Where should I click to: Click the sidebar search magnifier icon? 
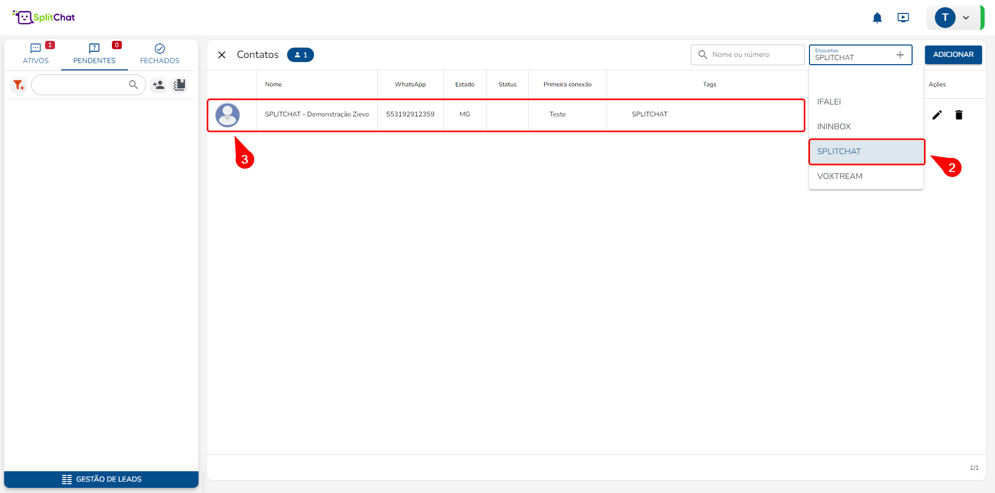tap(133, 85)
